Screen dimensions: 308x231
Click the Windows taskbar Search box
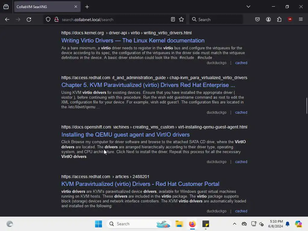tap(139, 224)
